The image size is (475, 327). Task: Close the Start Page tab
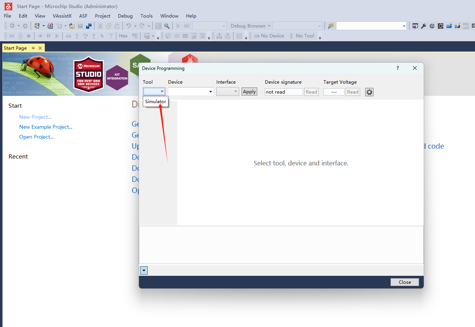point(40,48)
